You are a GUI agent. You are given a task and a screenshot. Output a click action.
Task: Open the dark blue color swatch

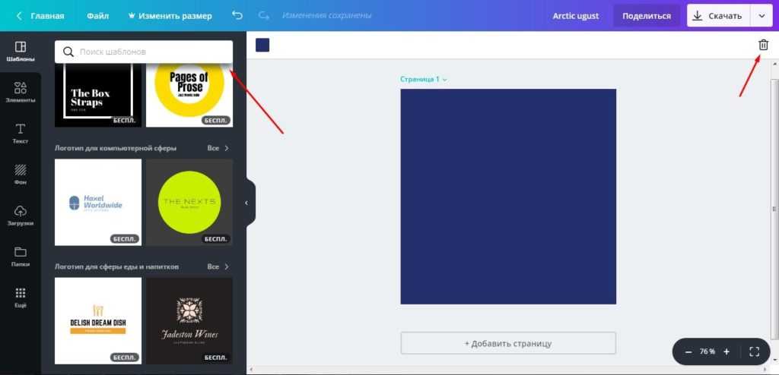coord(262,45)
